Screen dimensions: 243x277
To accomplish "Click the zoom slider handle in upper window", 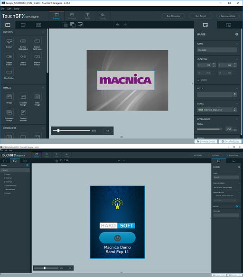I will [x=58, y=131].
